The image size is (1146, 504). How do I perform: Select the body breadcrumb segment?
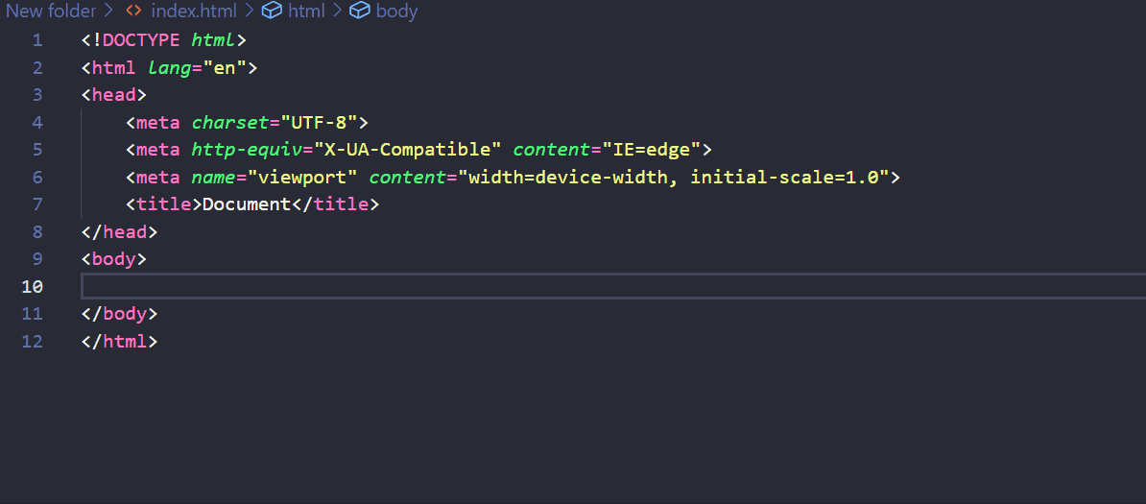click(x=396, y=11)
